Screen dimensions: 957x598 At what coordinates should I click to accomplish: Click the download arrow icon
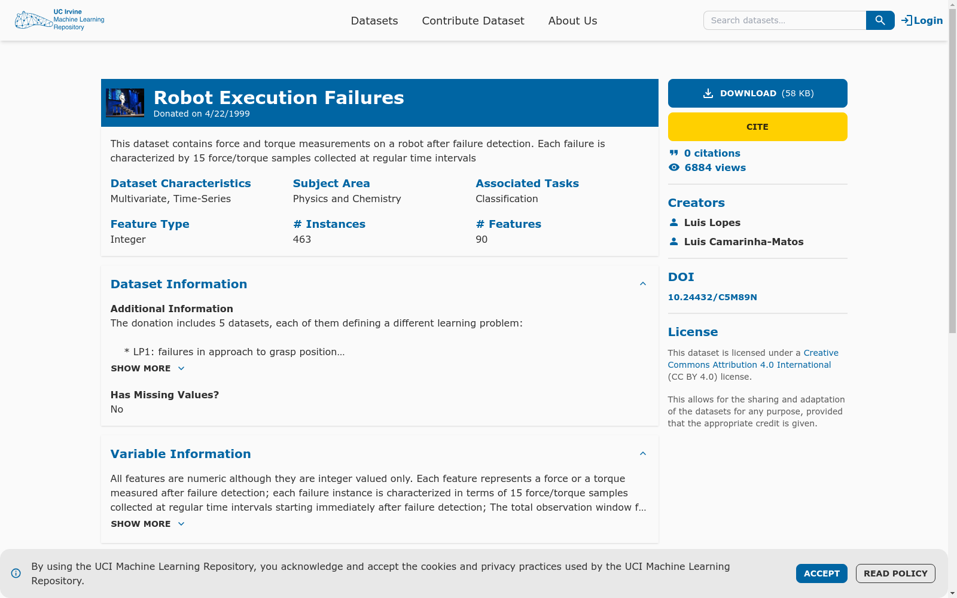click(x=708, y=93)
